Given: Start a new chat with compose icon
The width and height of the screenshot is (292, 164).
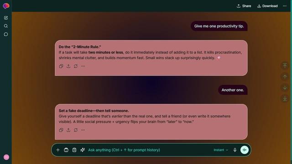Looking at the screenshot, I should coord(6,18).
